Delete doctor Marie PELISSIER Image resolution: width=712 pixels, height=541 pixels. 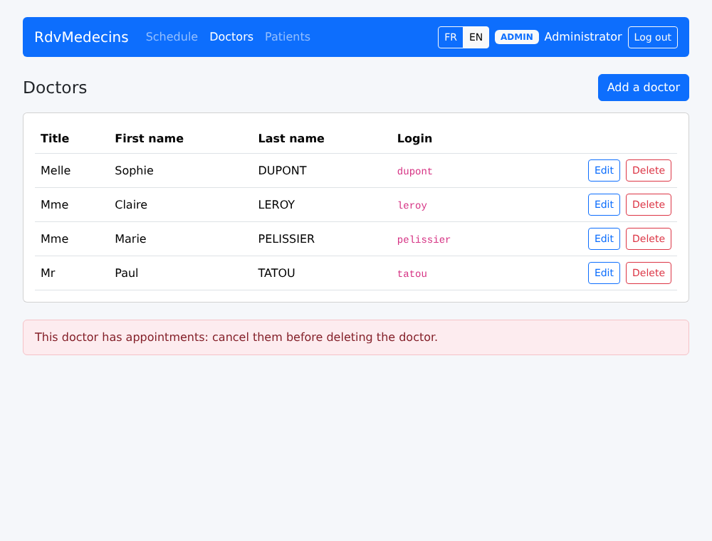[x=649, y=238]
